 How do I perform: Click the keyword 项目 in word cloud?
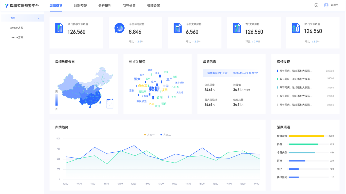(165, 90)
